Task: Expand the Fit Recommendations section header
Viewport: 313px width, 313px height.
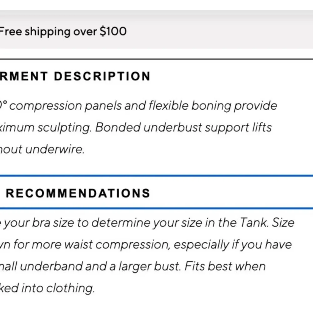Action: coord(78,193)
